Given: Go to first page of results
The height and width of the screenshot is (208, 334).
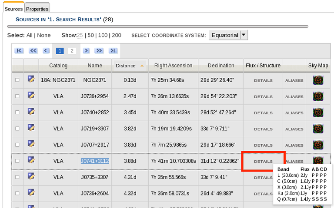Looking at the screenshot, I should click(x=19, y=51).
